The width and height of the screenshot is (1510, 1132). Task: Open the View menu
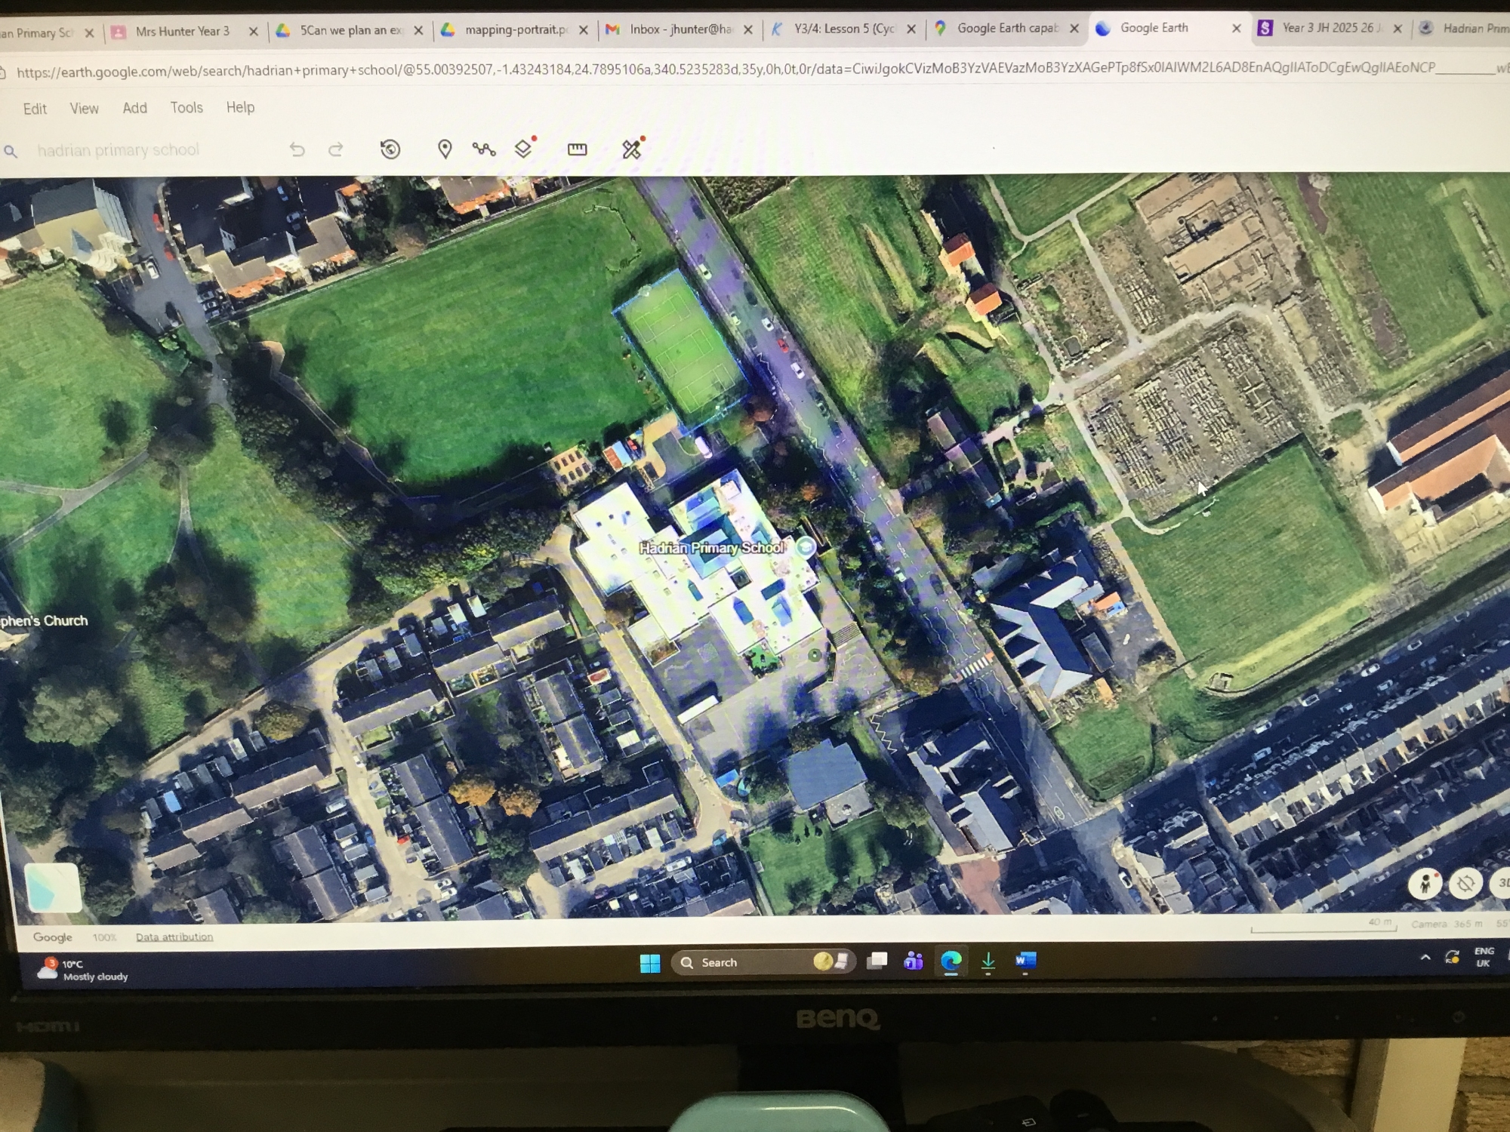click(x=84, y=109)
